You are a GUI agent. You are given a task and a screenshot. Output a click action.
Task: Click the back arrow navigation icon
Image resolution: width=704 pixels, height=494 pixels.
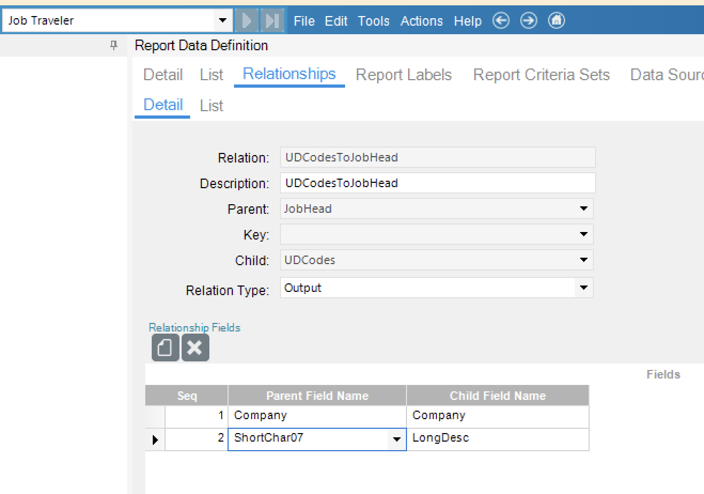tap(500, 21)
